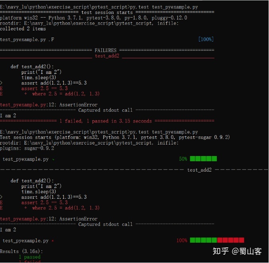Select 'collected 2 items' rootdir line above it

pos(89,23)
